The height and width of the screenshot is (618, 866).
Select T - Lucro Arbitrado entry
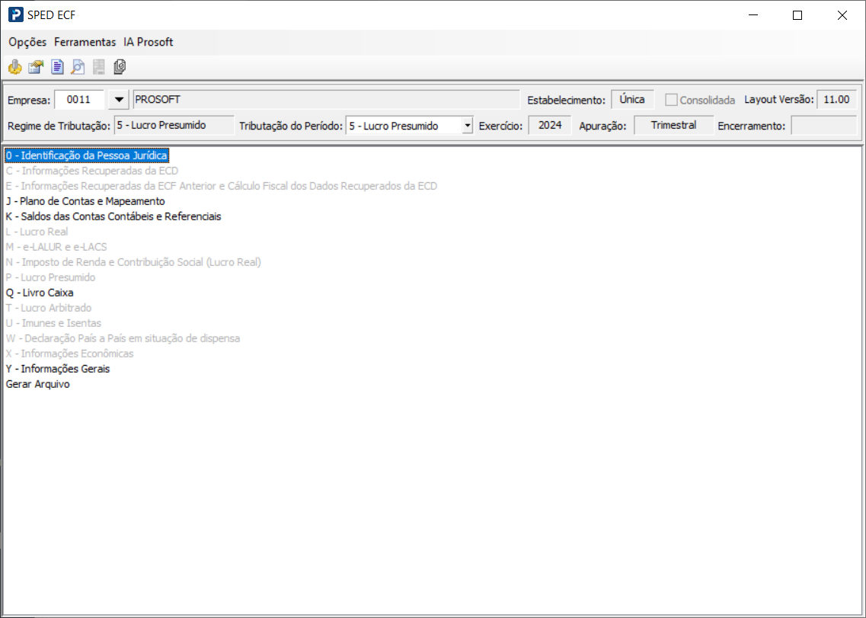click(x=49, y=308)
